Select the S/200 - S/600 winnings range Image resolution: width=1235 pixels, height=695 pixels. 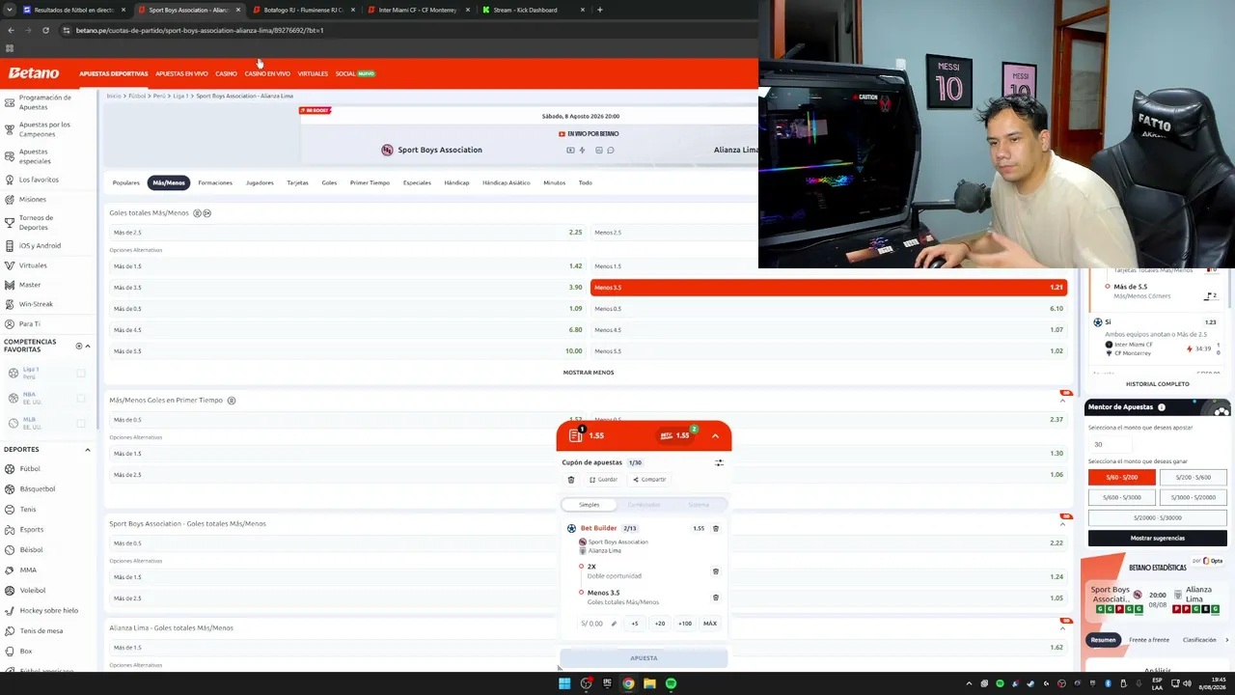(1193, 478)
